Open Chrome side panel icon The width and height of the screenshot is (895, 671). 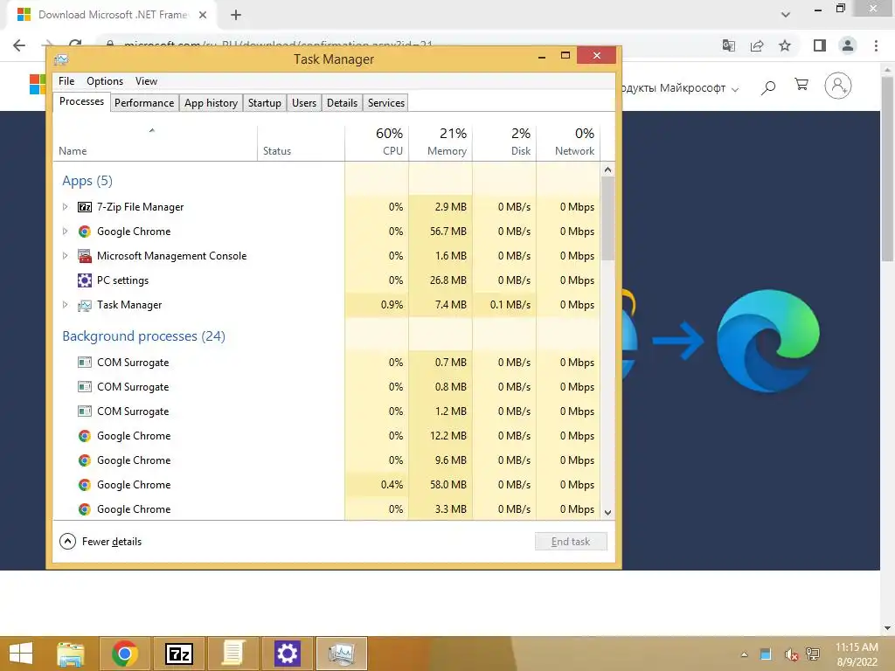point(820,45)
